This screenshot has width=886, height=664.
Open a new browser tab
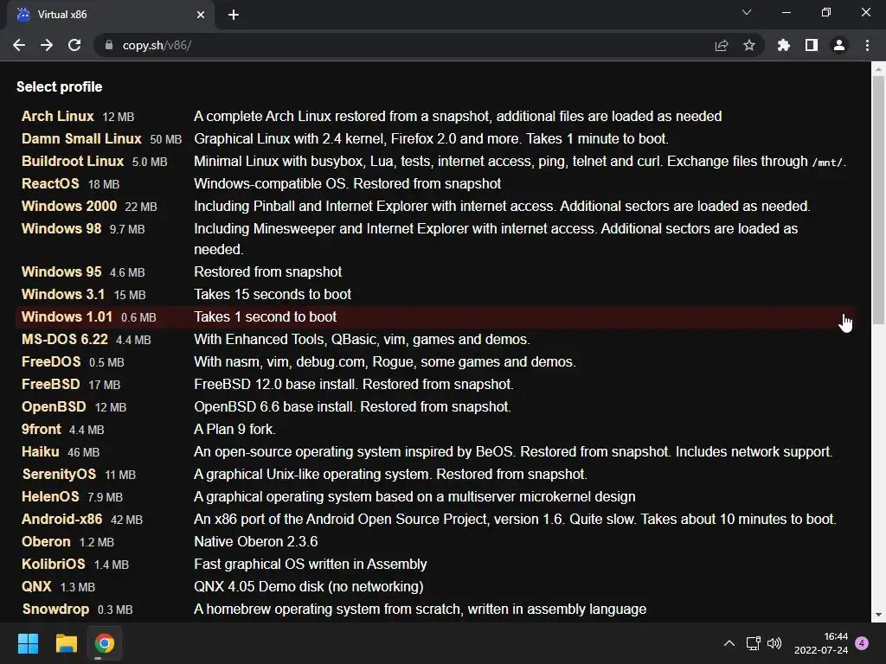[234, 15]
